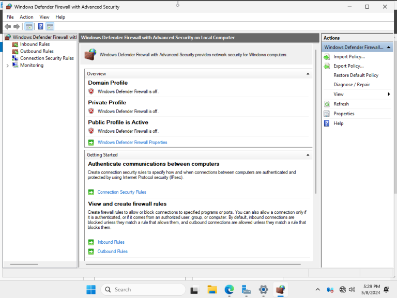Click Export Policy in the Actions pane
397x298 pixels.
[x=348, y=66]
